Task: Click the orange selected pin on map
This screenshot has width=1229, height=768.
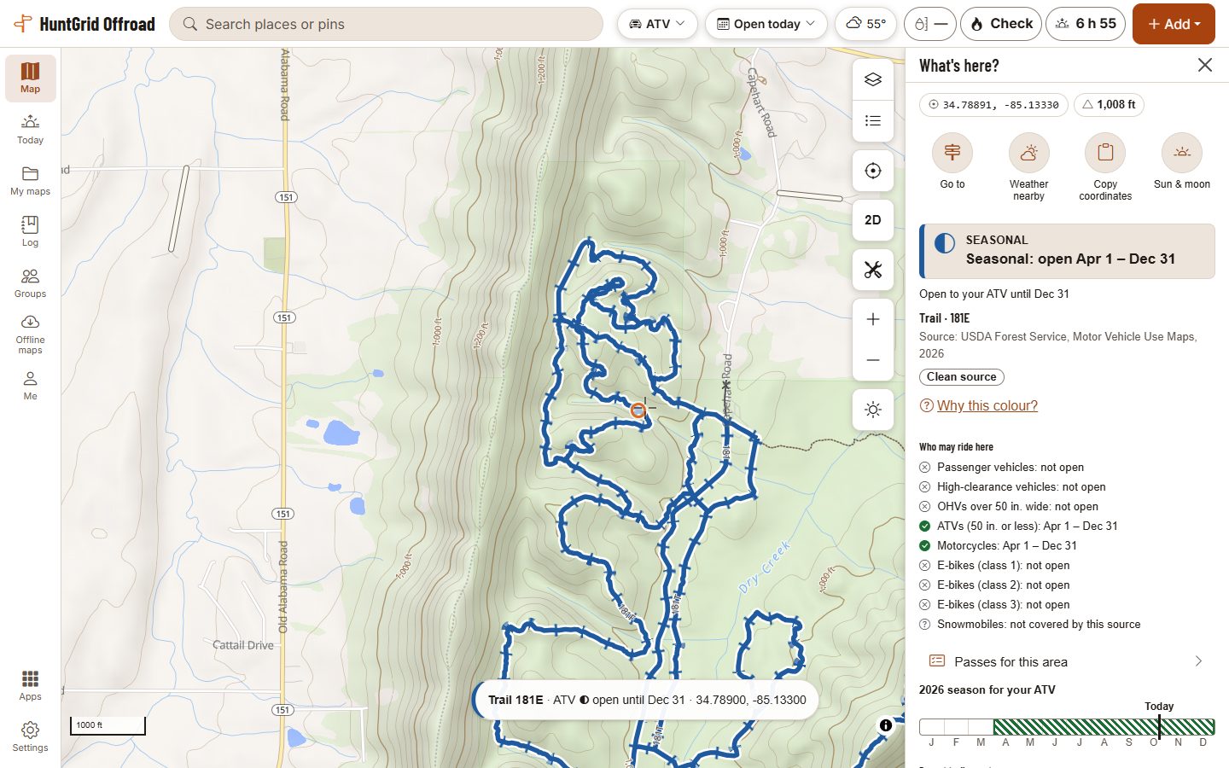Action: (x=638, y=410)
